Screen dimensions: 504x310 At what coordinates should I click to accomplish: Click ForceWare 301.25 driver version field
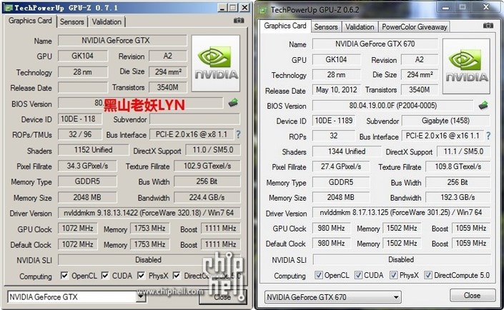[x=401, y=213]
